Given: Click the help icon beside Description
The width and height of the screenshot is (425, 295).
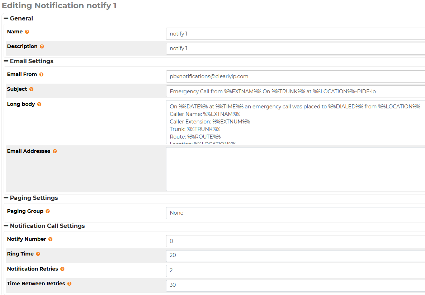Looking at the screenshot, I should point(42,47).
